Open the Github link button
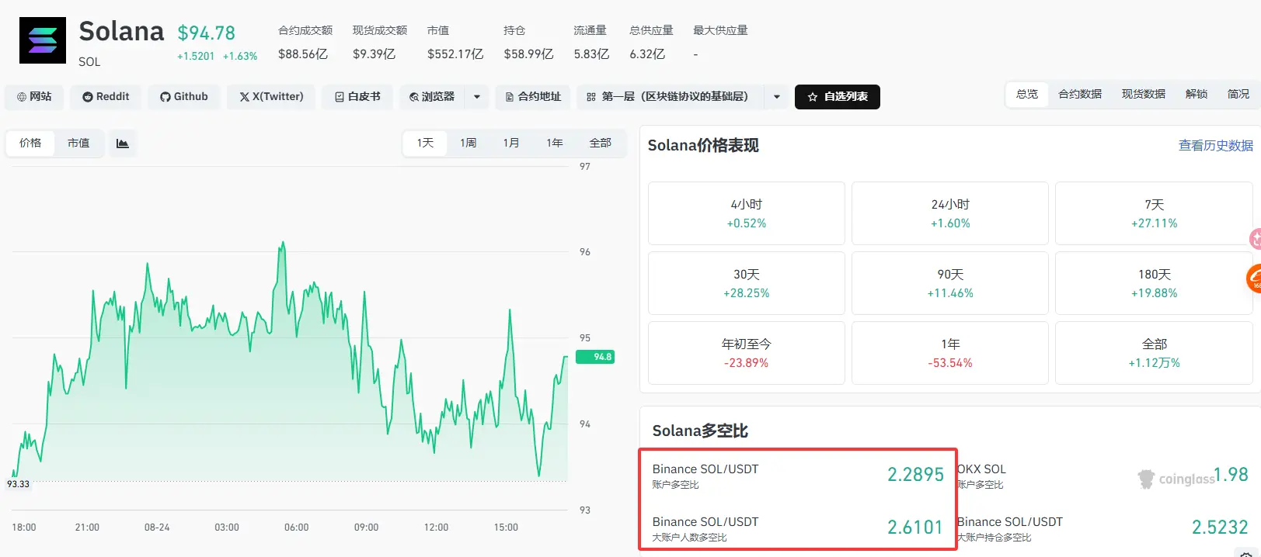 click(184, 97)
